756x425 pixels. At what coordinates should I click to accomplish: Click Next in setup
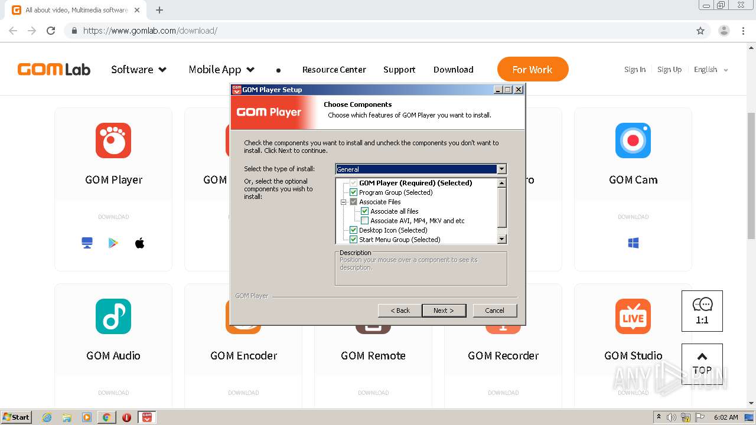click(444, 310)
